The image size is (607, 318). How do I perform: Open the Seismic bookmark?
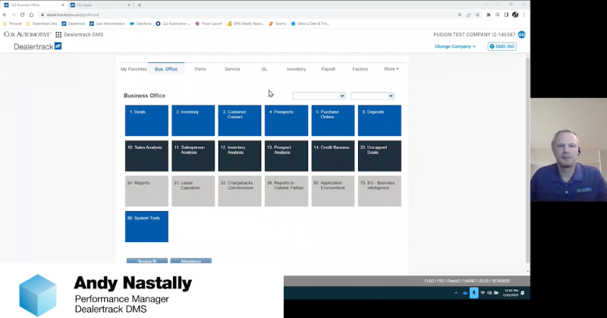pyautogui.click(x=278, y=24)
